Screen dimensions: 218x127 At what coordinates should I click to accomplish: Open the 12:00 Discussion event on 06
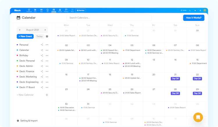153,50
